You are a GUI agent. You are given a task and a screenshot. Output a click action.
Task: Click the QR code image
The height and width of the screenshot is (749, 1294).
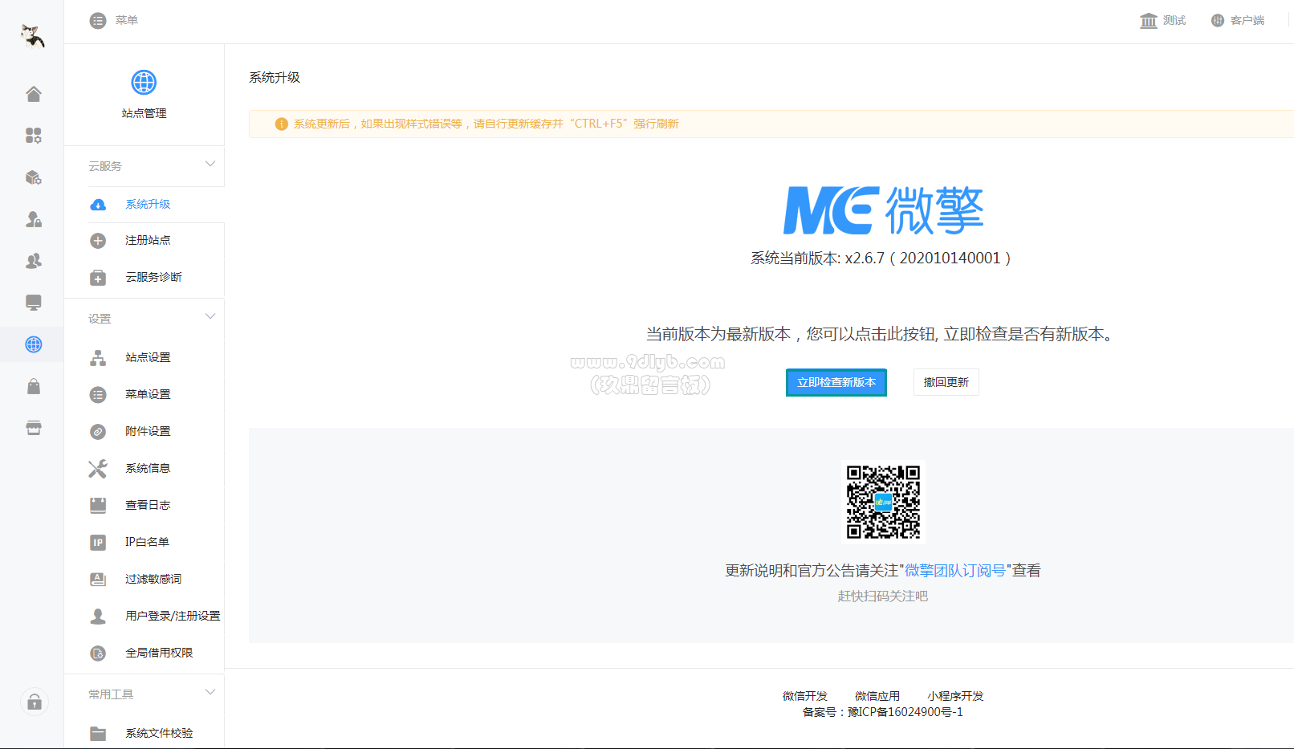pyautogui.click(x=883, y=503)
